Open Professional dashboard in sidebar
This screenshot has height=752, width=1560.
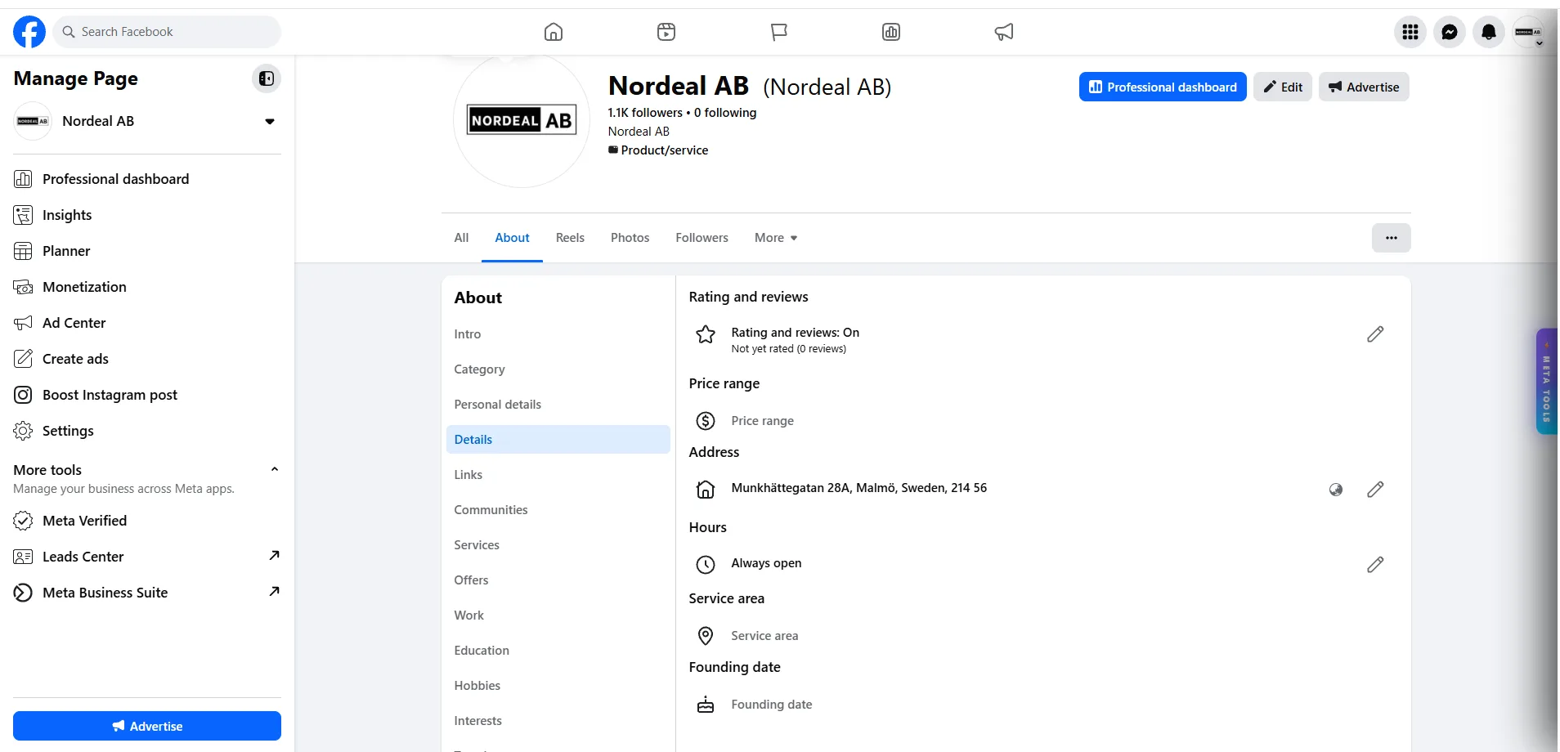(147, 179)
